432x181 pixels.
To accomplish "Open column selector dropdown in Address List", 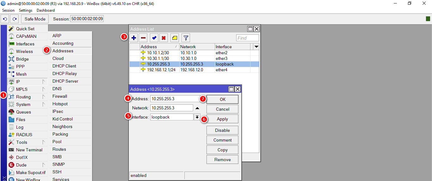I will coord(256,47).
